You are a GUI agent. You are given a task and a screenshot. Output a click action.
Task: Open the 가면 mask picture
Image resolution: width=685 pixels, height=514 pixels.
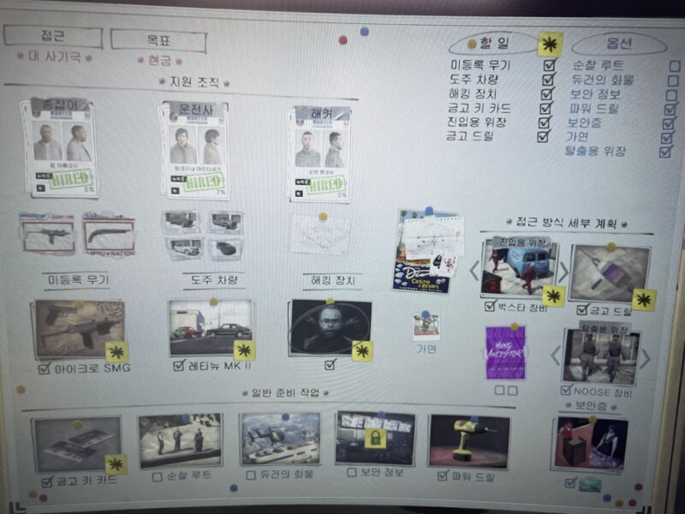click(426, 327)
